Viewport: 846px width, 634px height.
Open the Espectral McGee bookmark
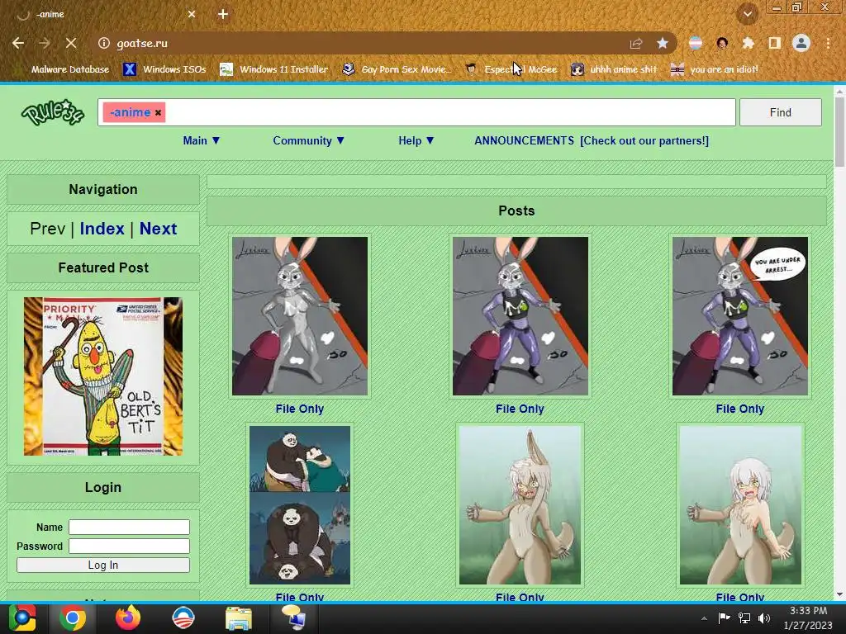coord(511,69)
